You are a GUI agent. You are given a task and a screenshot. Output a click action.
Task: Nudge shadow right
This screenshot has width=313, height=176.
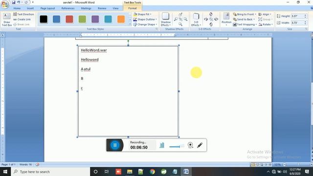pyautogui.click(x=185, y=19)
